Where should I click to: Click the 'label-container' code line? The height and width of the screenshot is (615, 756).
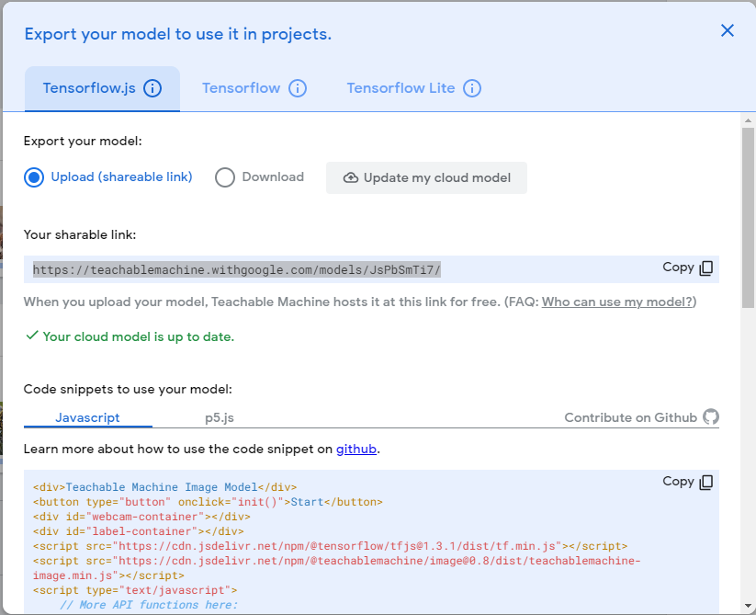click(139, 531)
